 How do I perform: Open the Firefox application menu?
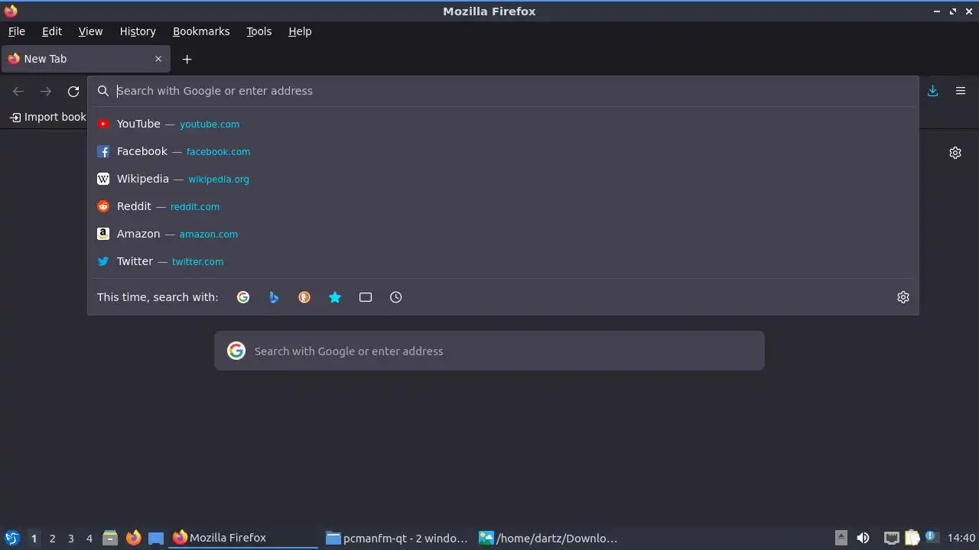point(961,91)
